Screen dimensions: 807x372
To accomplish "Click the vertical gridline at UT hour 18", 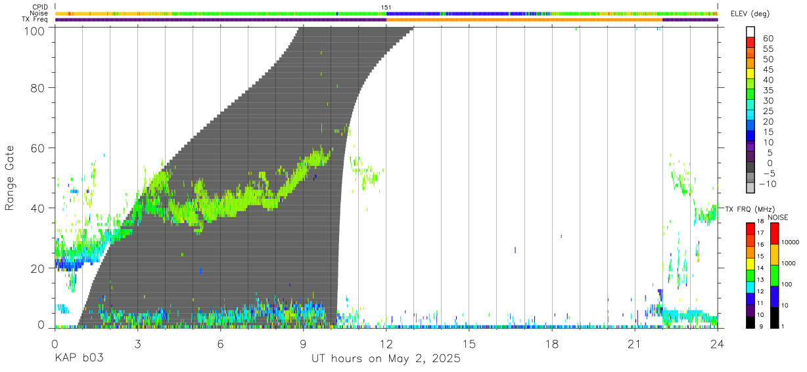I will [x=552, y=177].
